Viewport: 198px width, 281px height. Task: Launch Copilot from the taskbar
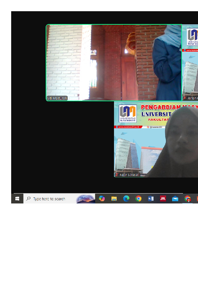tap(102, 199)
